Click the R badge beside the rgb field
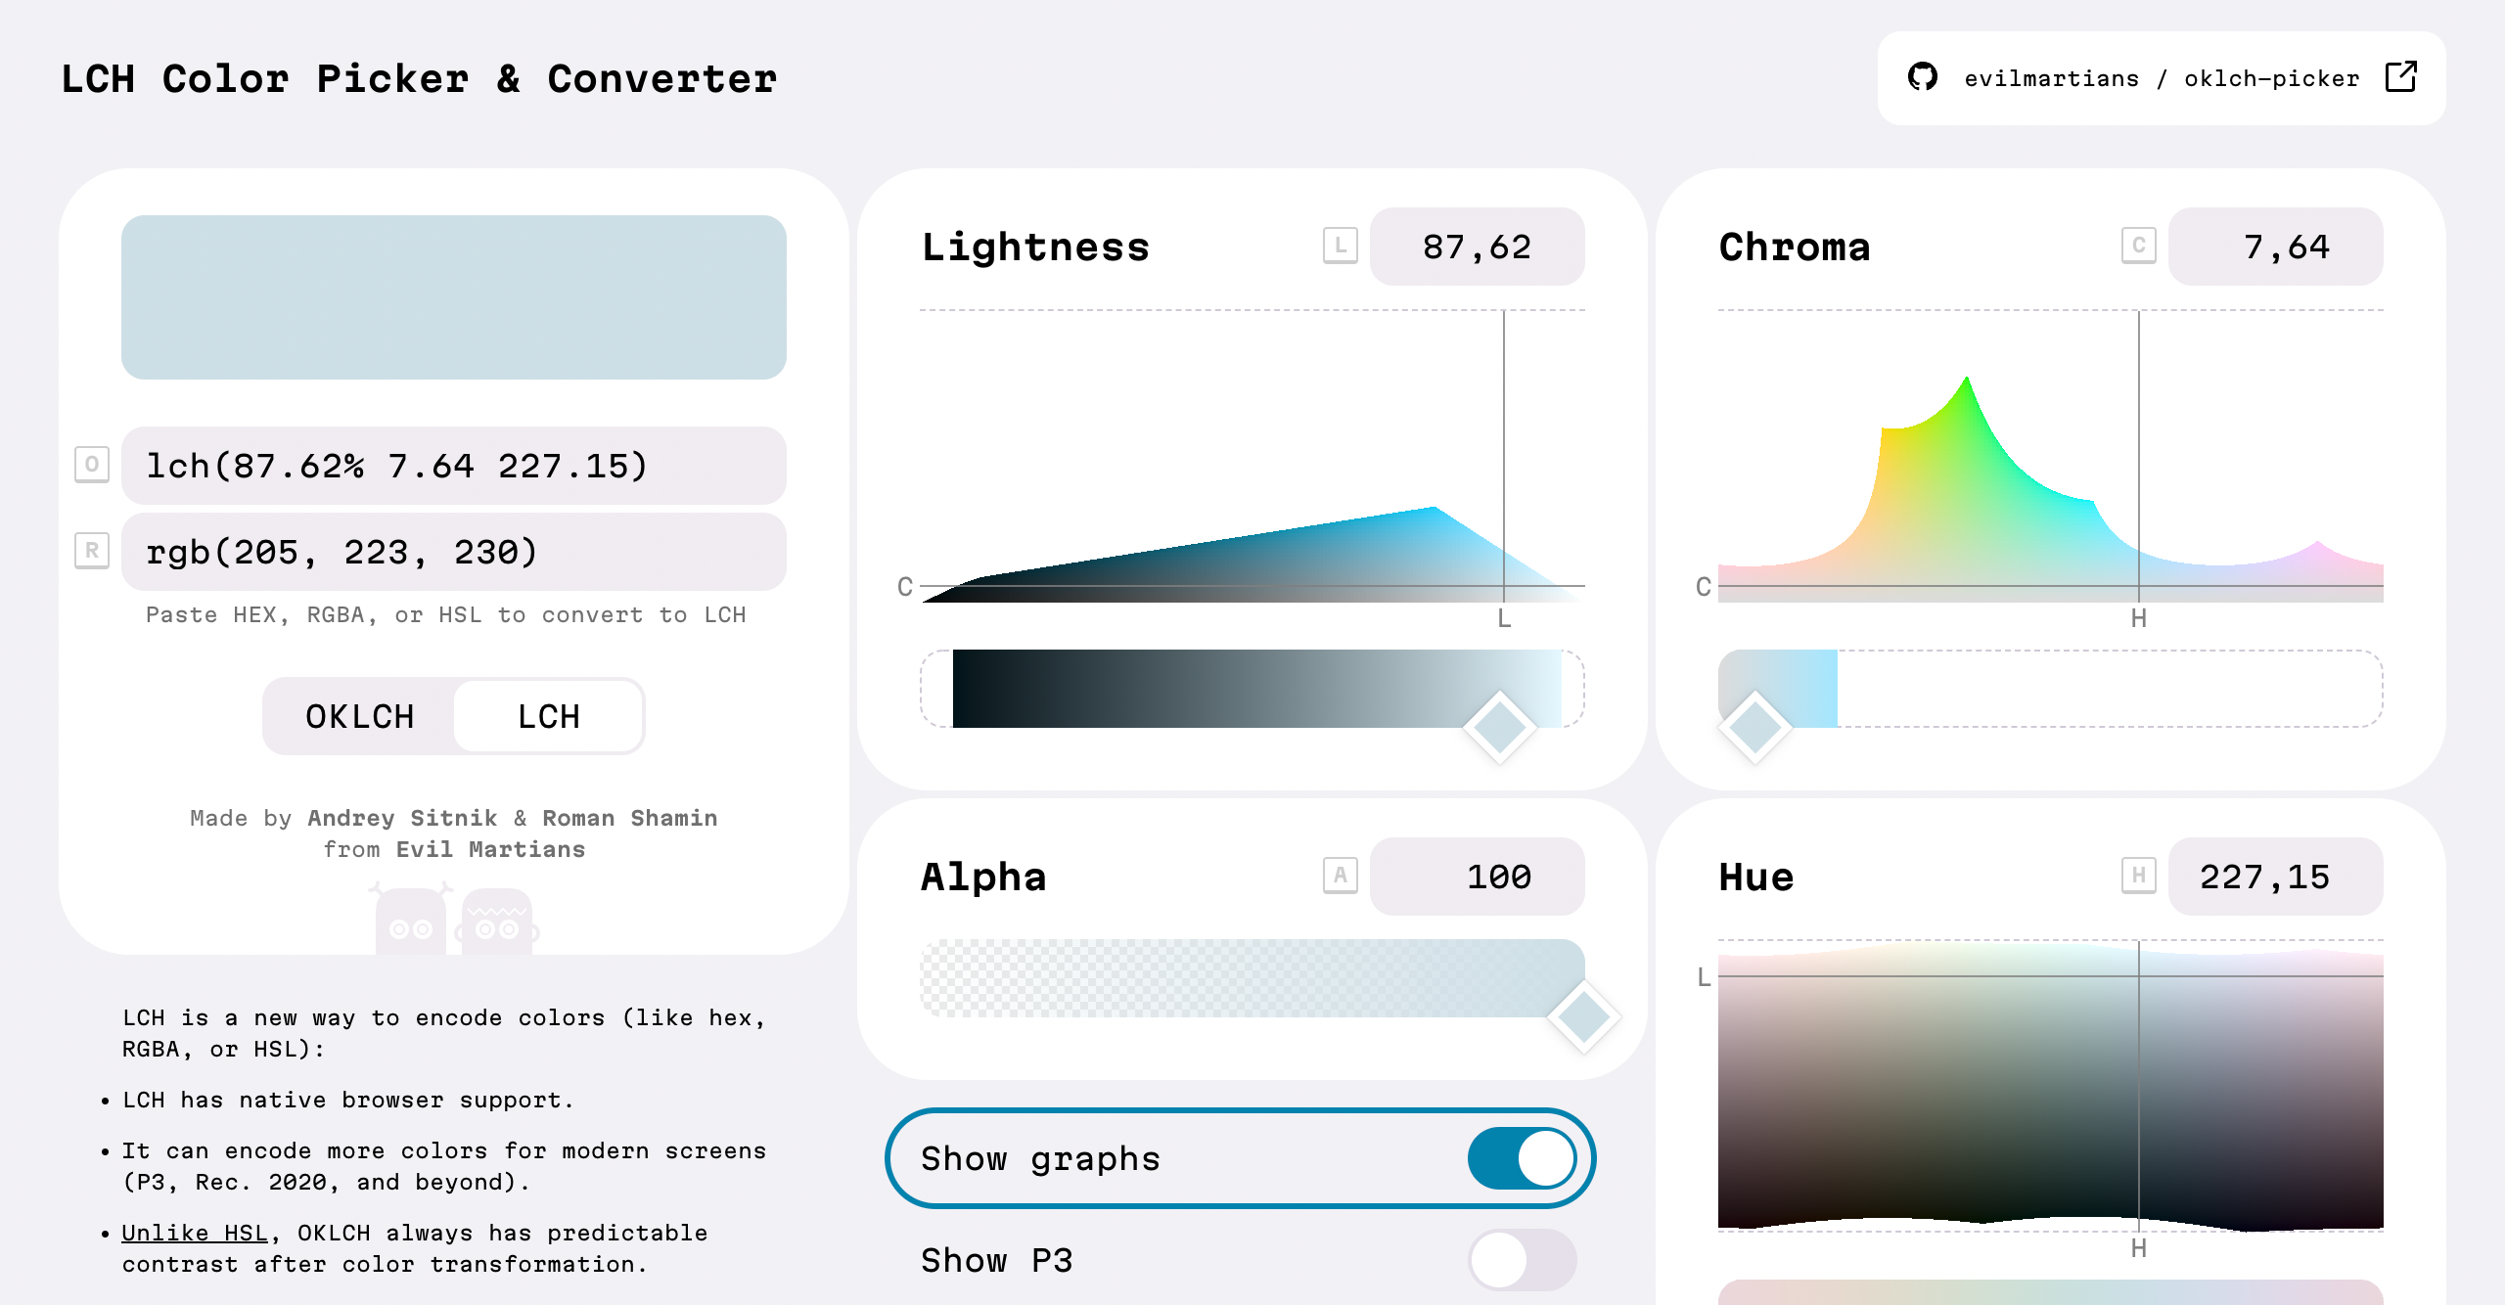Image resolution: width=2505 pixels, height=1305 pixels. [92, 551]
